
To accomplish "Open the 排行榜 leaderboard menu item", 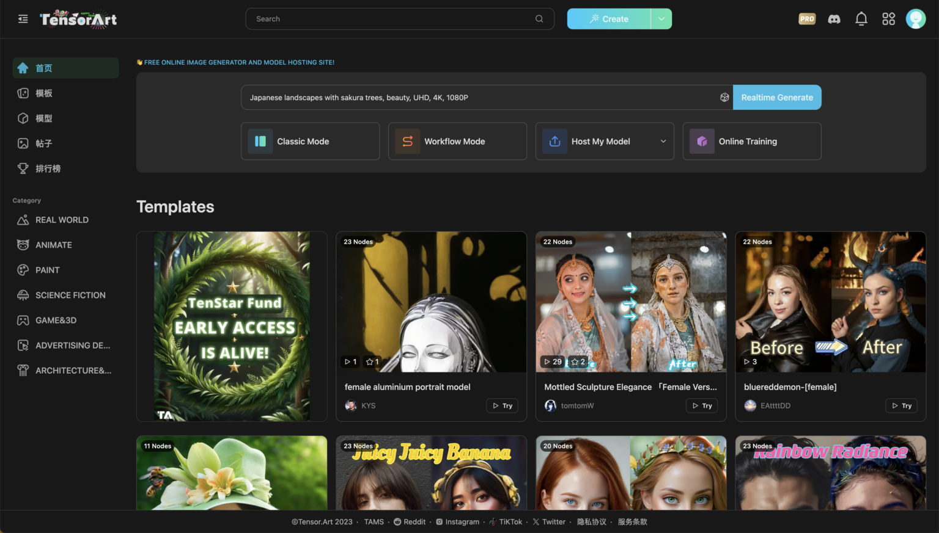I will point(48,169).
